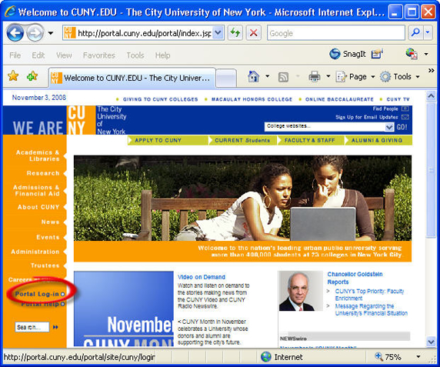This screenshot has height=367, width=440.
Task: Click the browser Forward arrow button
Action: pyautogui.click(x=35, y=33)
